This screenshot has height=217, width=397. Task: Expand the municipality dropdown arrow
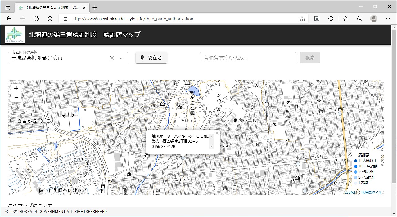click(x=121, y=58)
